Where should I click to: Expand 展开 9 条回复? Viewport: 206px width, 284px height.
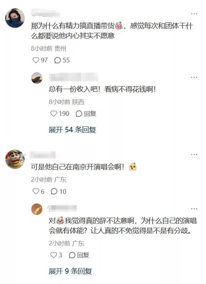click(x=70, y=271)
